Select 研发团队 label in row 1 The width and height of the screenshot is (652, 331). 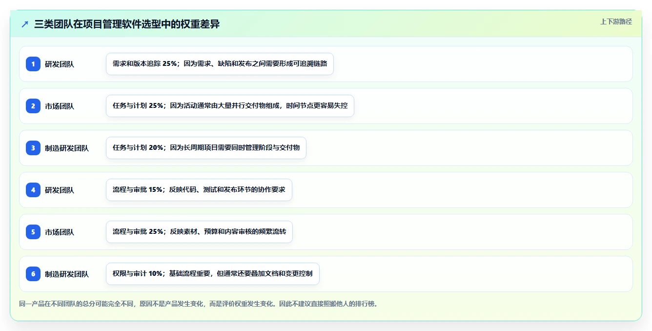(x=60, y=64)
